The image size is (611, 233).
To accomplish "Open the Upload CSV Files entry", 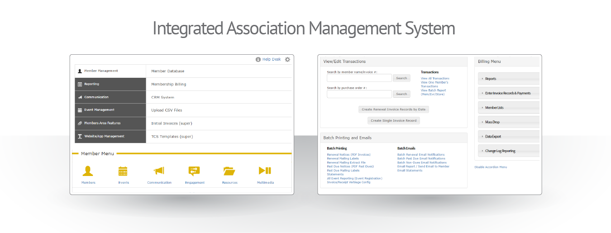I will tap(167, 110).
